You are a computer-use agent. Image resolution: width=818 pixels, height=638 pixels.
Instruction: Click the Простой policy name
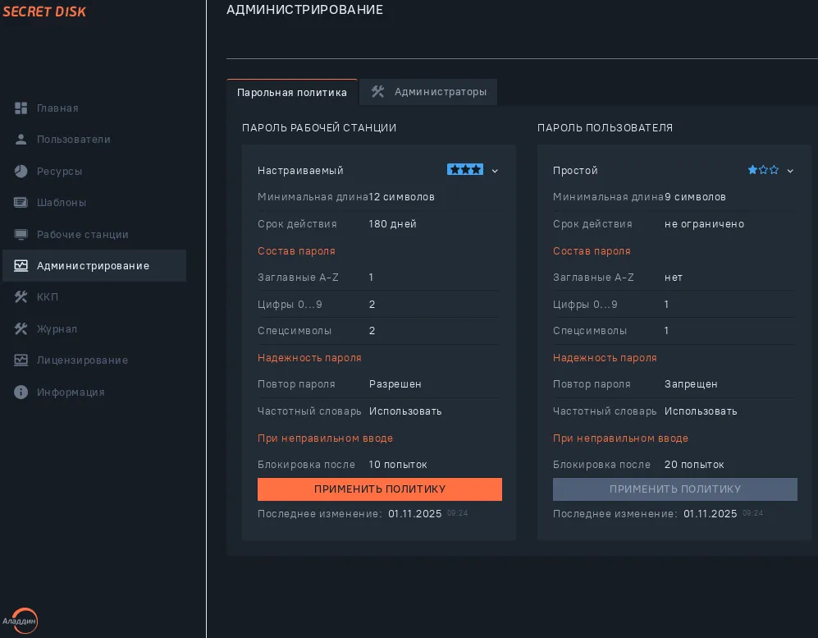click(x=575, y=171)
